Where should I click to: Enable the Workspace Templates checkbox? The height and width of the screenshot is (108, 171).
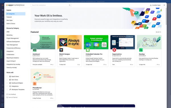click(7, 89)
